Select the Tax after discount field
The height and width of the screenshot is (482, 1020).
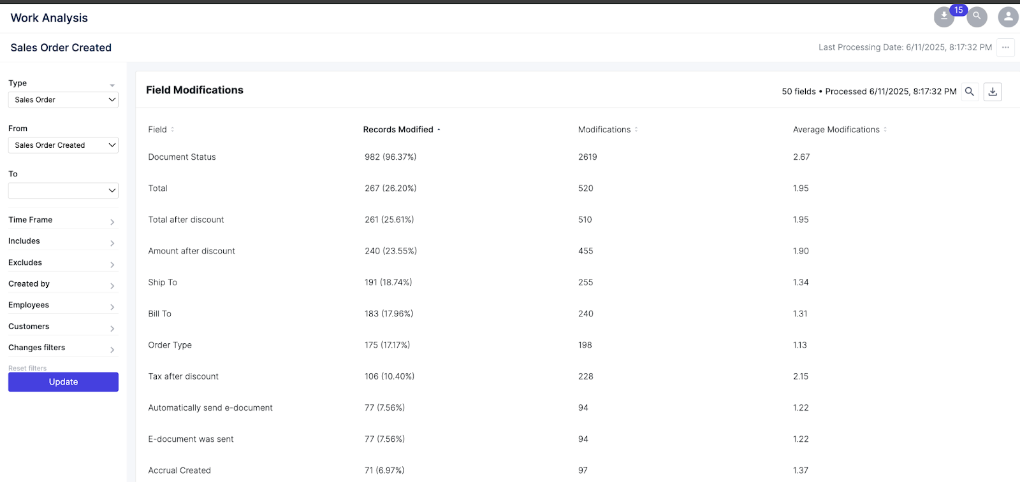pos(183,376)
